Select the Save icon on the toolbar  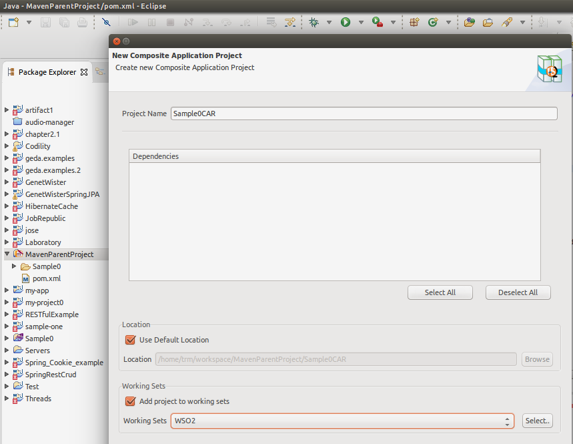tap(44, 22)
